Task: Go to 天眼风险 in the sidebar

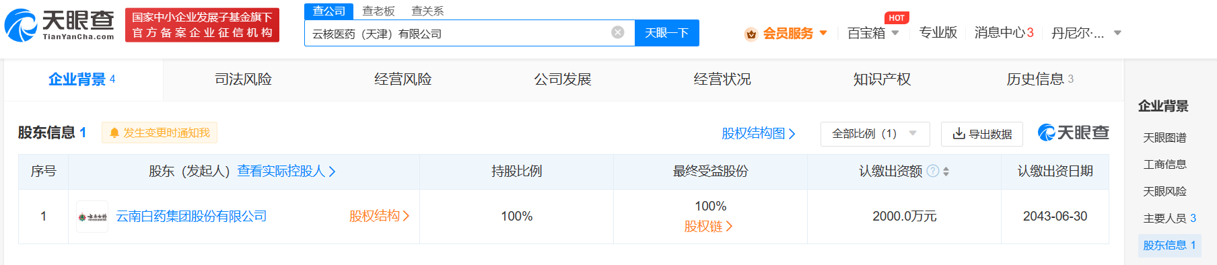Action: pyautogui.click(x=1164, y=191)
